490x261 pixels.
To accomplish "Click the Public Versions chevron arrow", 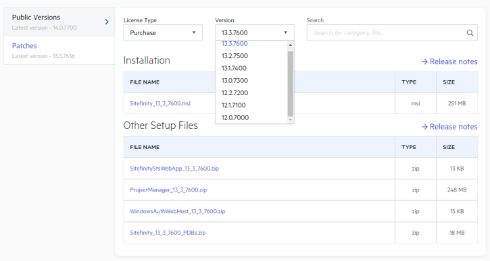I will coord(107,22).
